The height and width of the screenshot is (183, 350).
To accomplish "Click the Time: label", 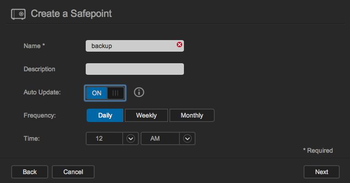I will pos(32,138).
